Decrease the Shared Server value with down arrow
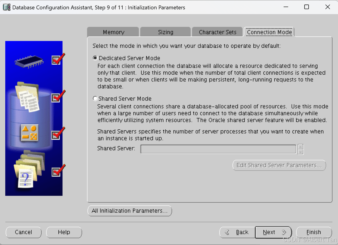 tap(301, 152)
